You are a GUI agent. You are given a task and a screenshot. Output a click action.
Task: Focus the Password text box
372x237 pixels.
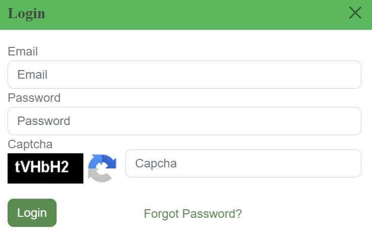[184, 121]
